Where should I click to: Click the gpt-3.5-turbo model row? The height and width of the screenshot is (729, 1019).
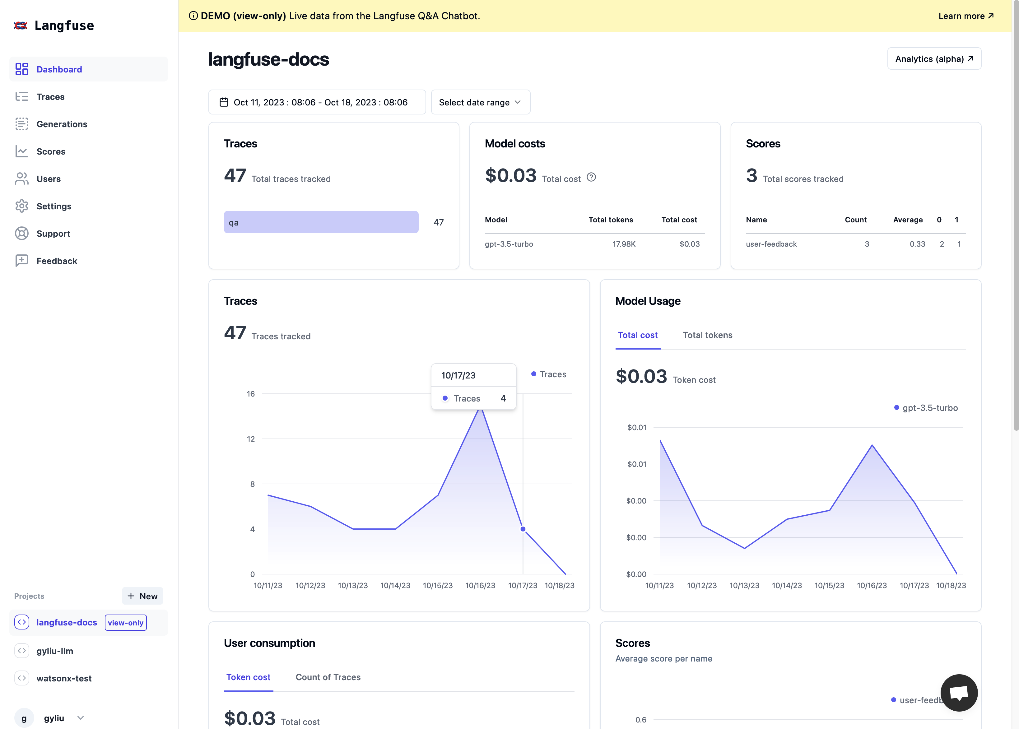click(595, 244)
